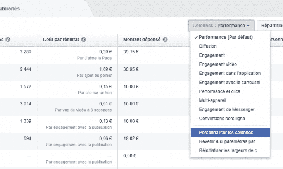The width and height of the screenshot is (283, 169).
Task: Select Engagement dans l'application option
Action: tap(230, 73)
